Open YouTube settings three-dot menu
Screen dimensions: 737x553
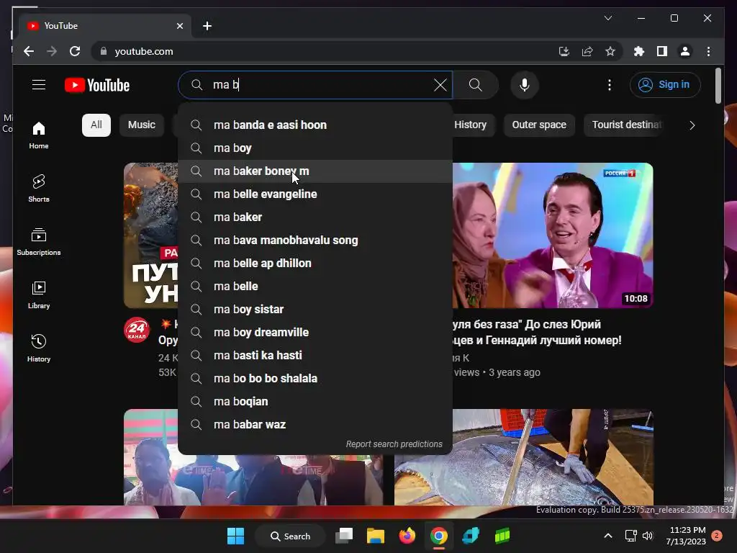[609, 85]
